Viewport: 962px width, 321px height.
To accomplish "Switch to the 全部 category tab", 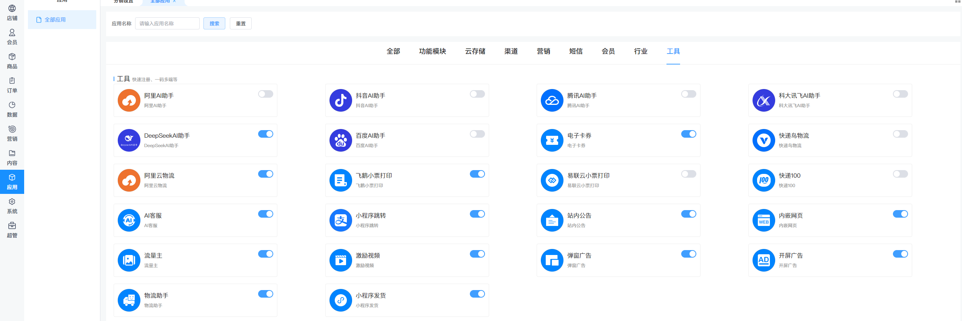I will point(393,51).
